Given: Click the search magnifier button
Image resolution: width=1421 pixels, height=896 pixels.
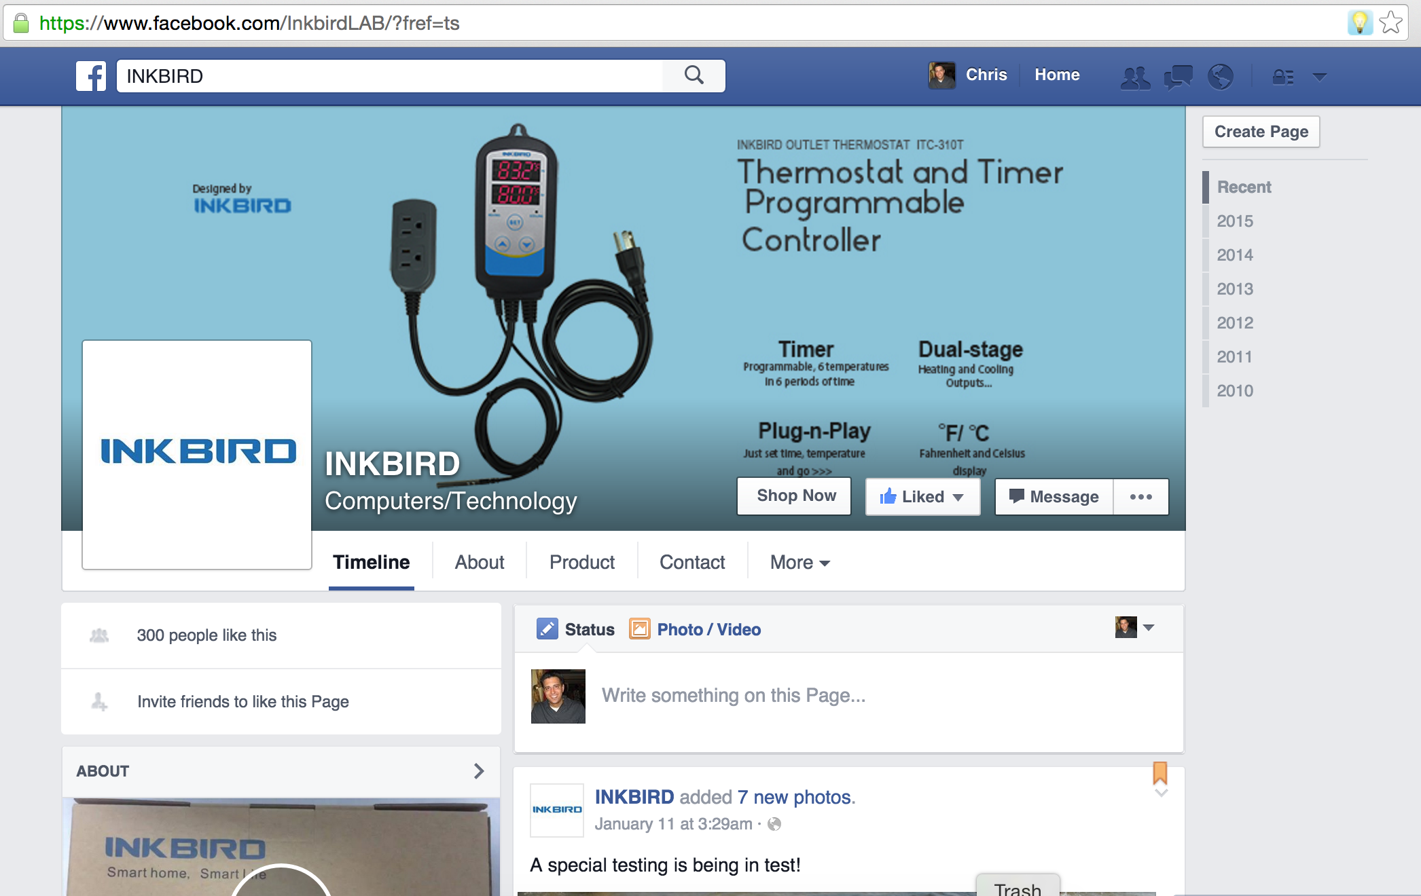Looking at the screenshot, I should [694, 75].
